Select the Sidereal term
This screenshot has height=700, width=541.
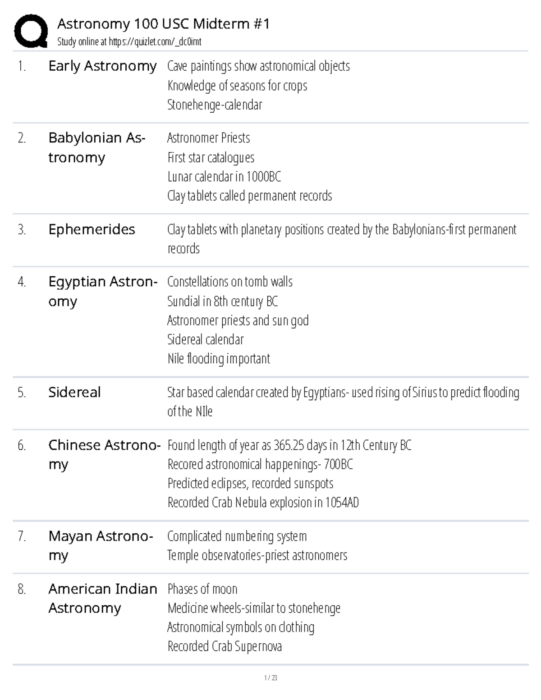click(x=74, y=392)
